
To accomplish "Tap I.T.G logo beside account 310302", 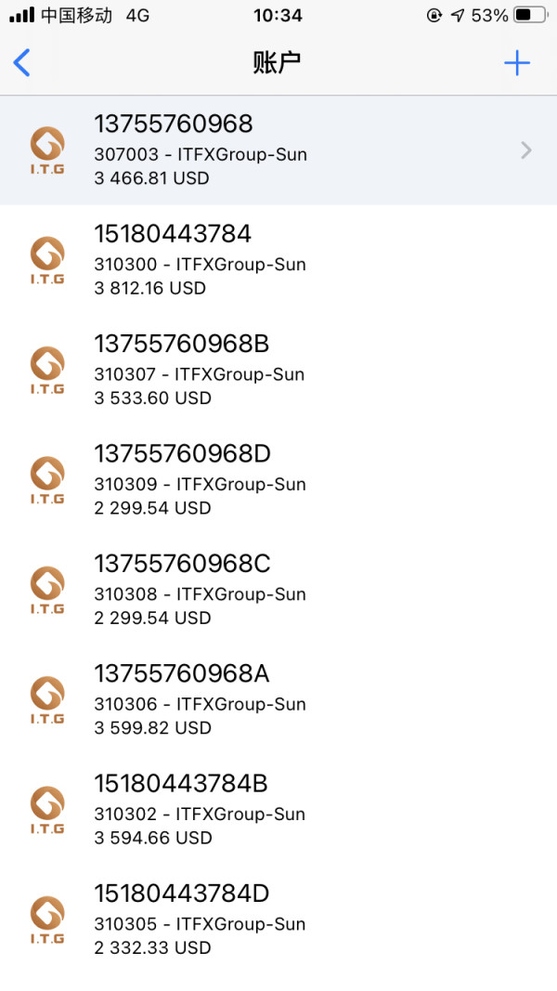I will (x=47, y=810).
